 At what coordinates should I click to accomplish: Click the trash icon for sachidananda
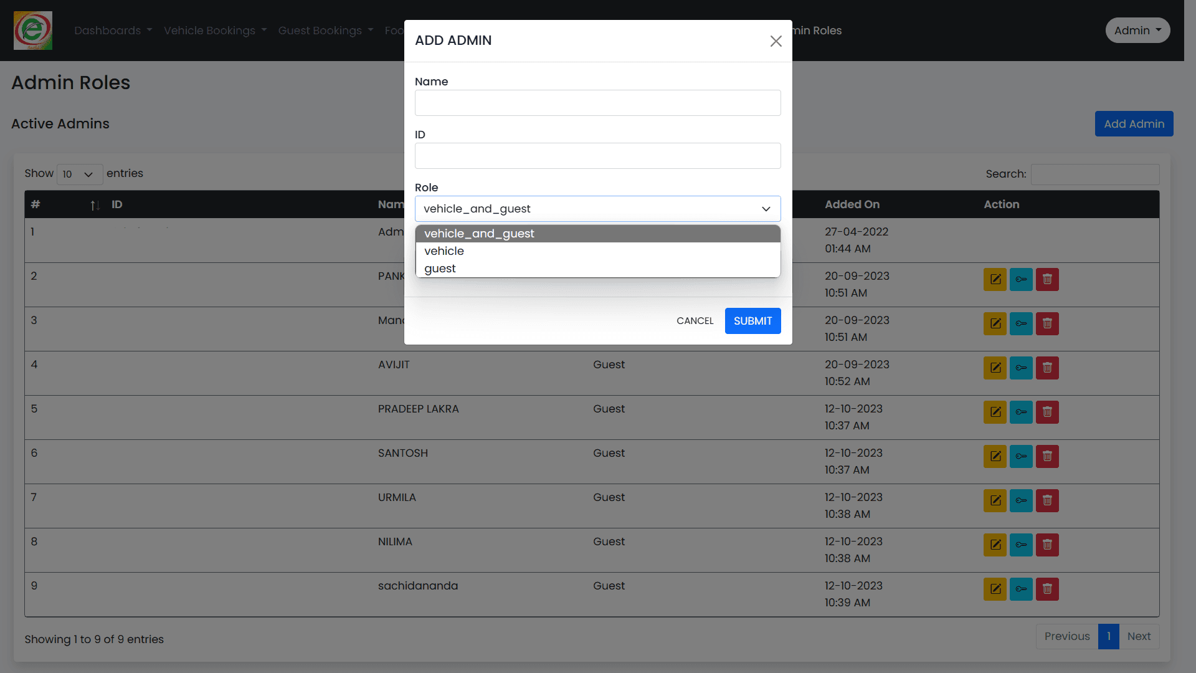pyautogui.click(x=1046, y=589)
